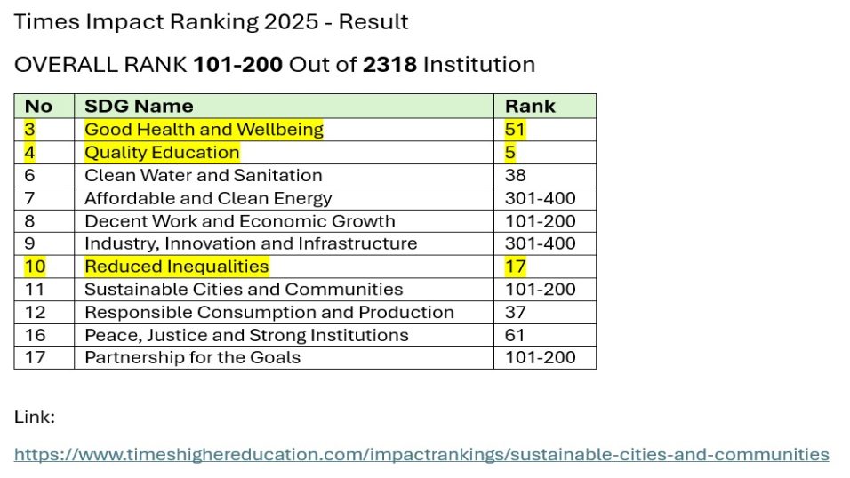850x478 pixels.
Task: Click the 'No' column header
Action: (44, 107)
